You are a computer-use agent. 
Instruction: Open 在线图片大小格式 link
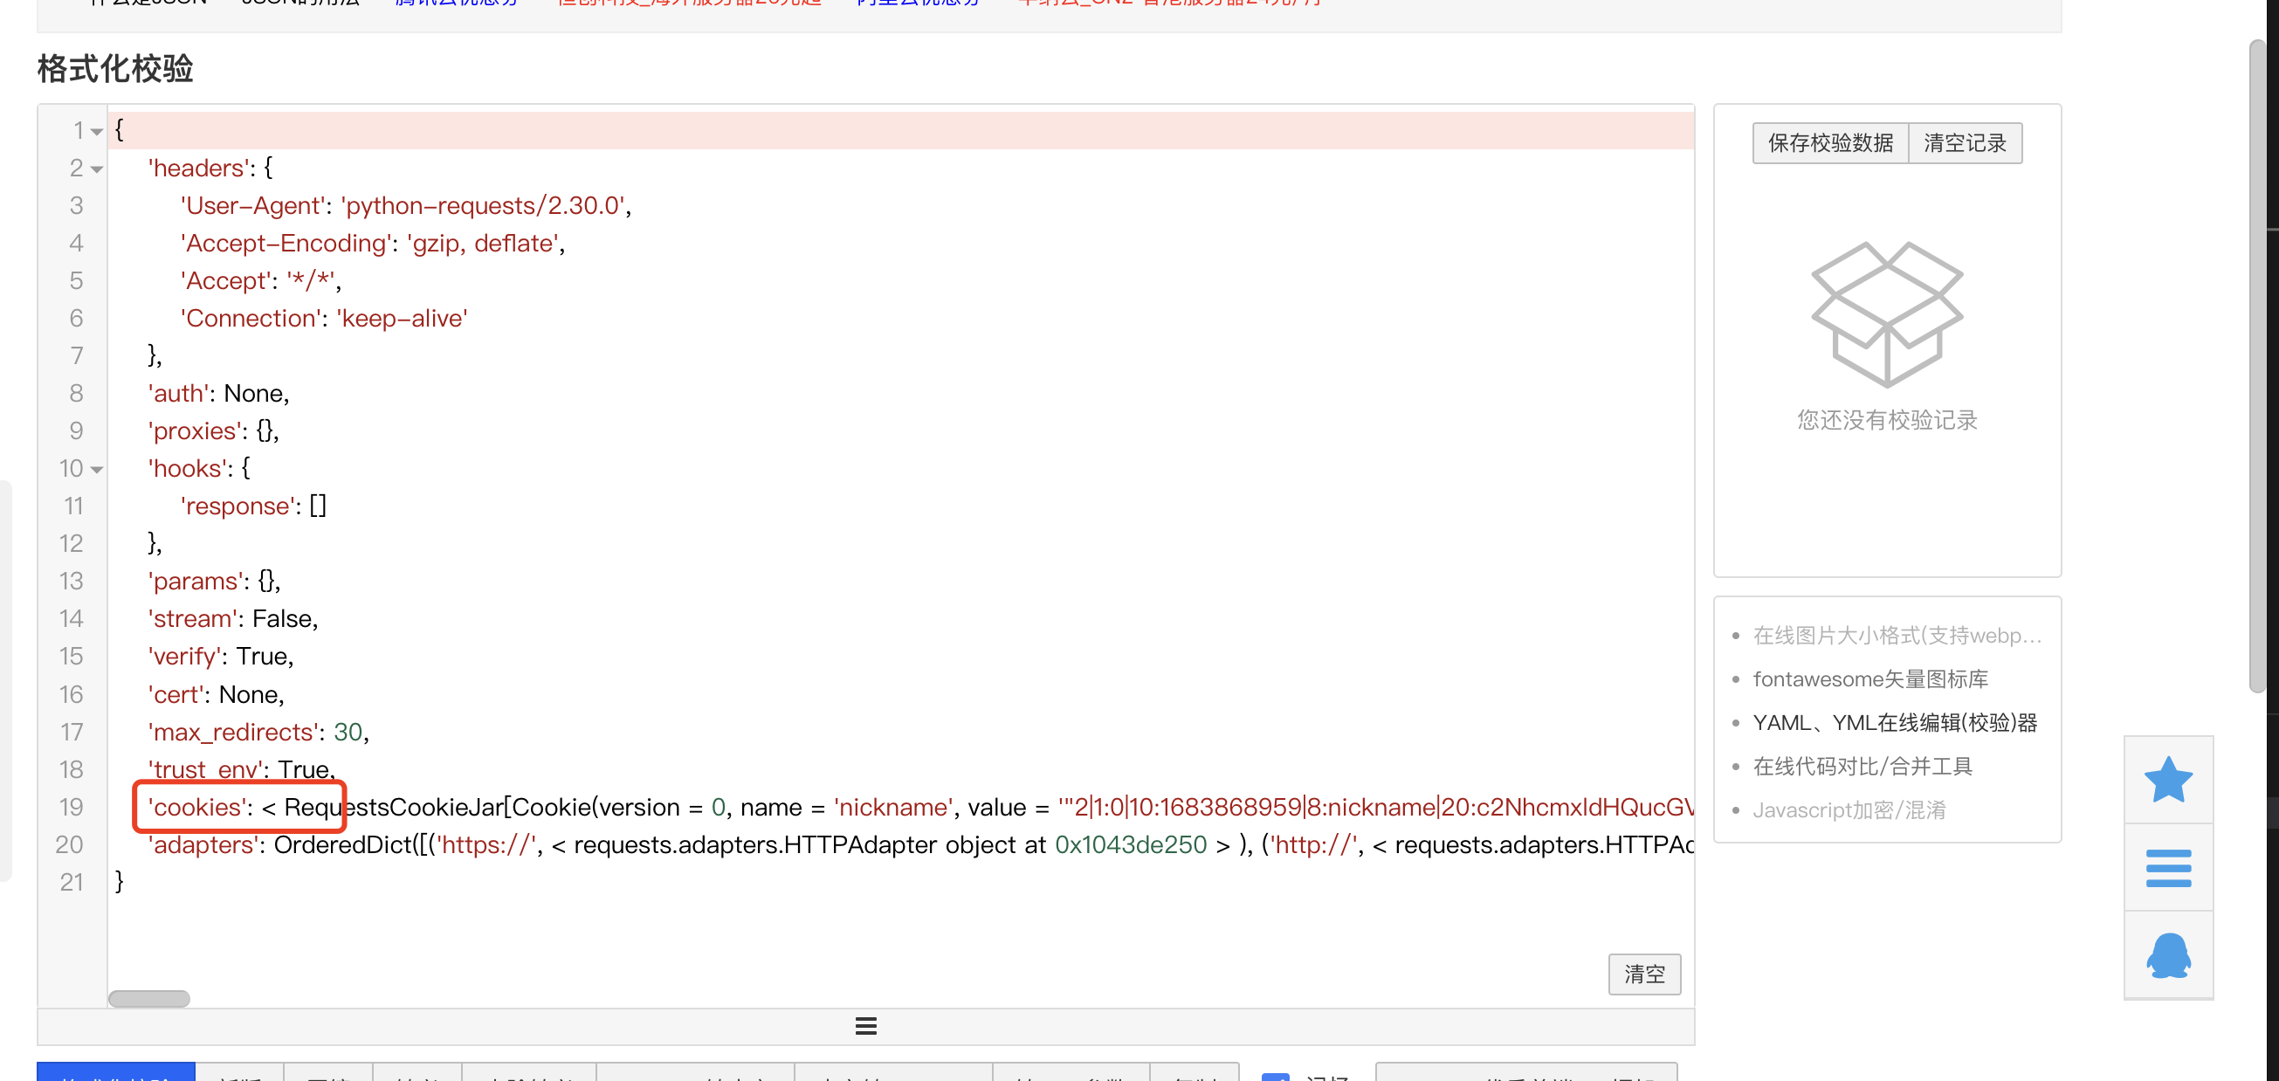(1896, 635)
